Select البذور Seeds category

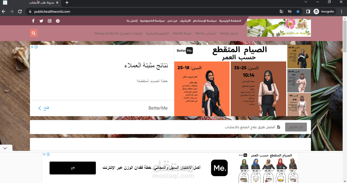pyautogui.click(x=229, y=33)
